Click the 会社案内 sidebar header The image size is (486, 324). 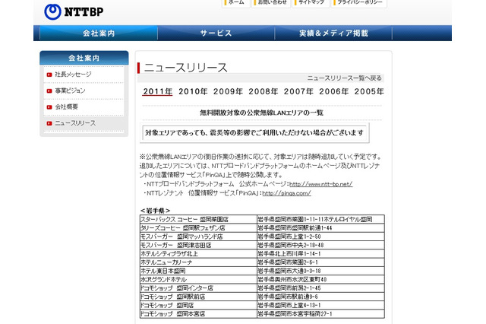pyautogui.click(x=84, y=58)
